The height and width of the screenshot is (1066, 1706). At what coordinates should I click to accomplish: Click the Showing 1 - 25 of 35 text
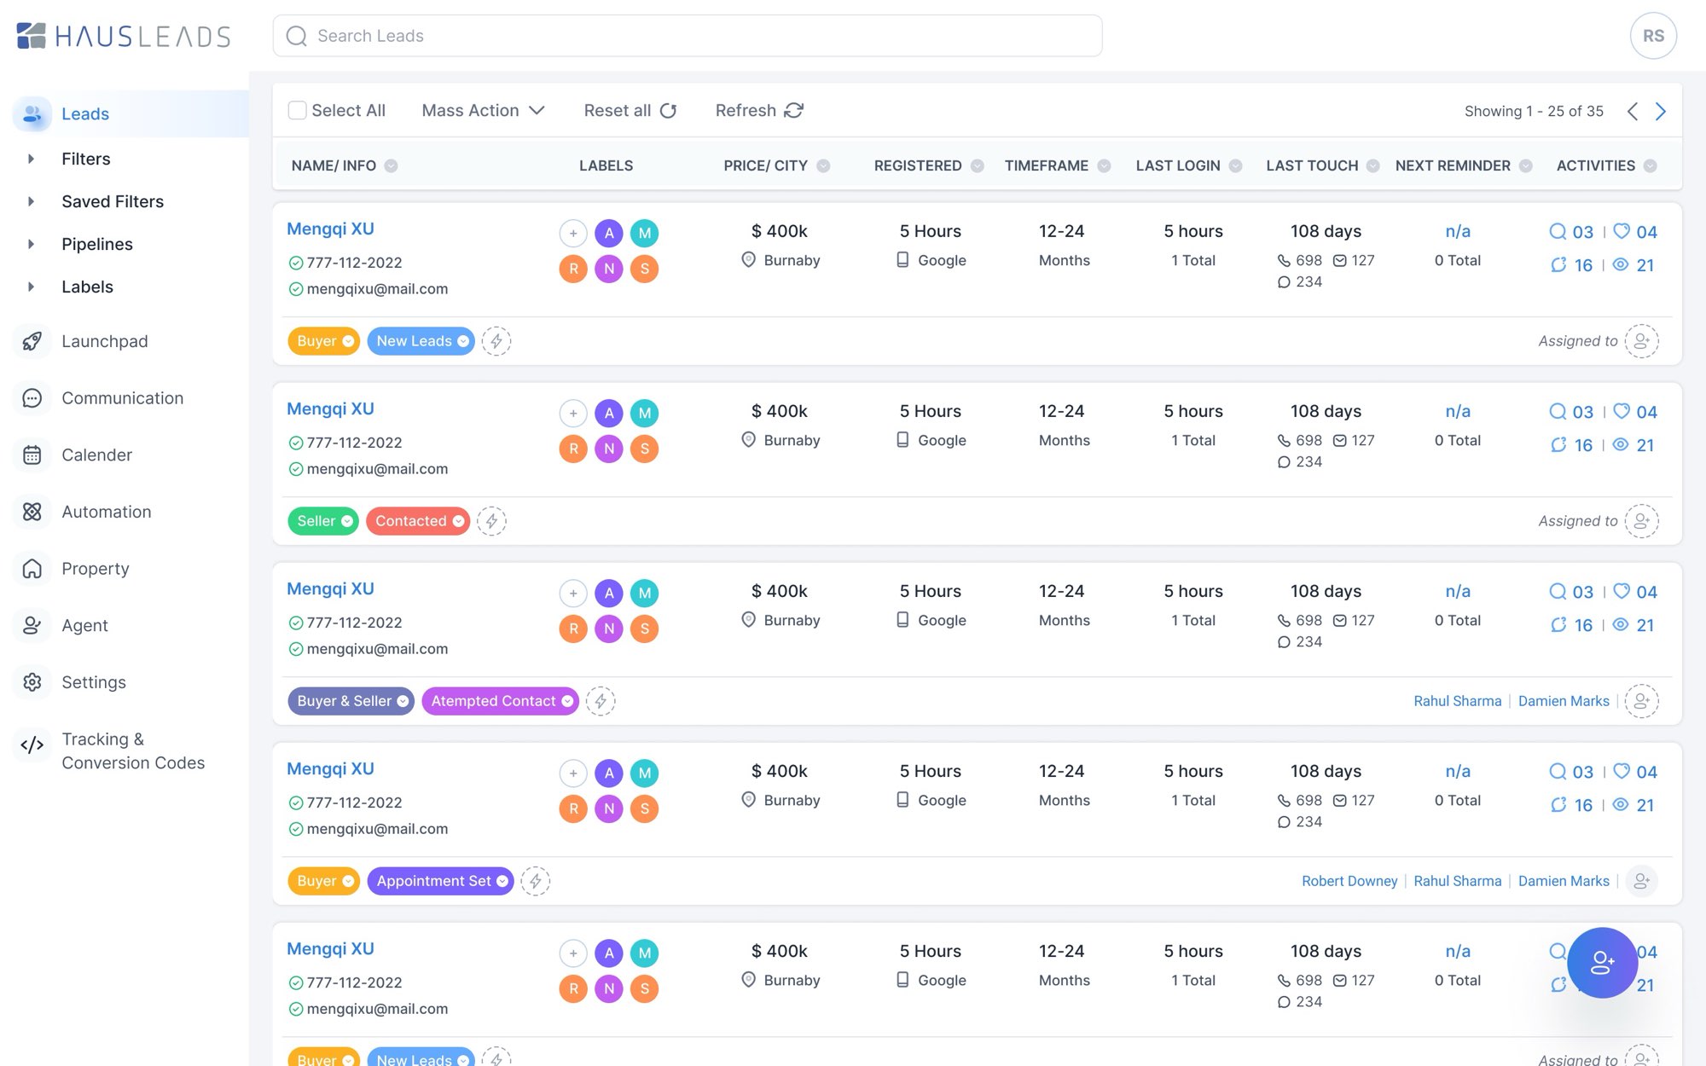tap(1534, 112)
